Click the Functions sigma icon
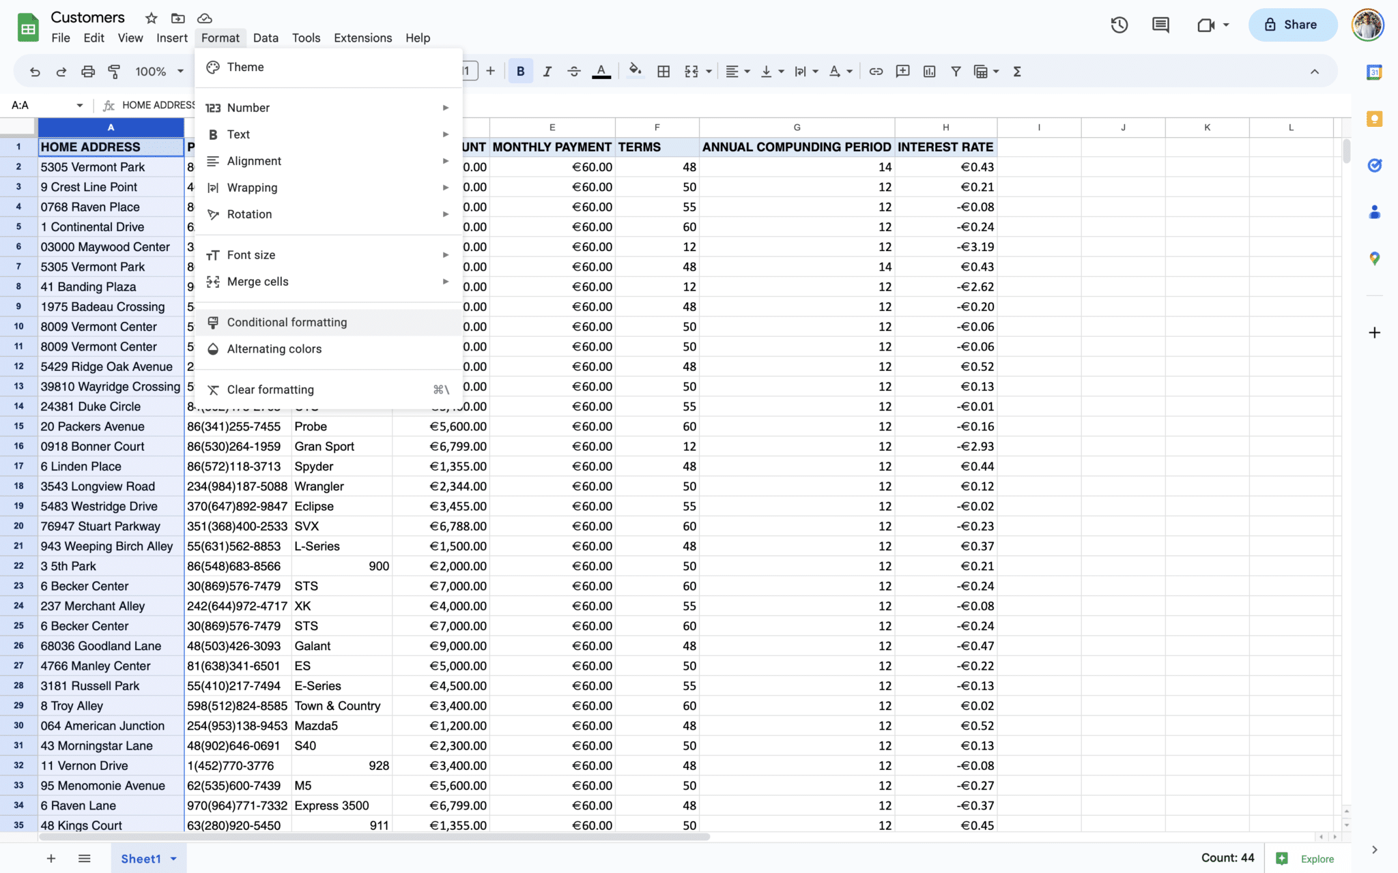Image resolution: width=1398 pixels, height=873 pixels. click(x=1016, y=72)
